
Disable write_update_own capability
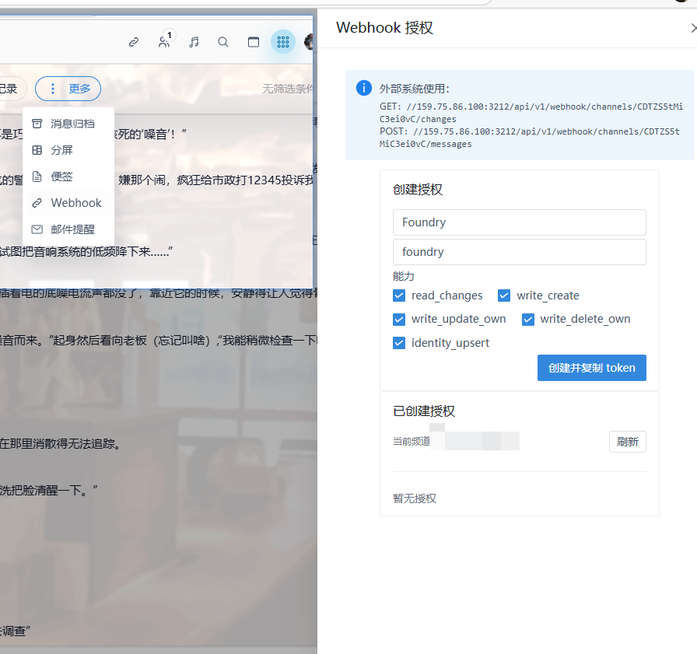399,319
